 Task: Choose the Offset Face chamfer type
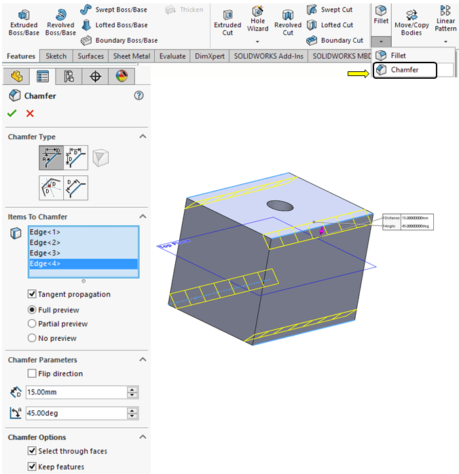76,187
